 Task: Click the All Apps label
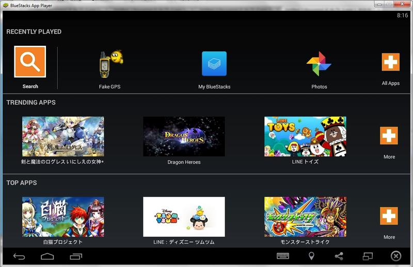click(x=391, y=83)
